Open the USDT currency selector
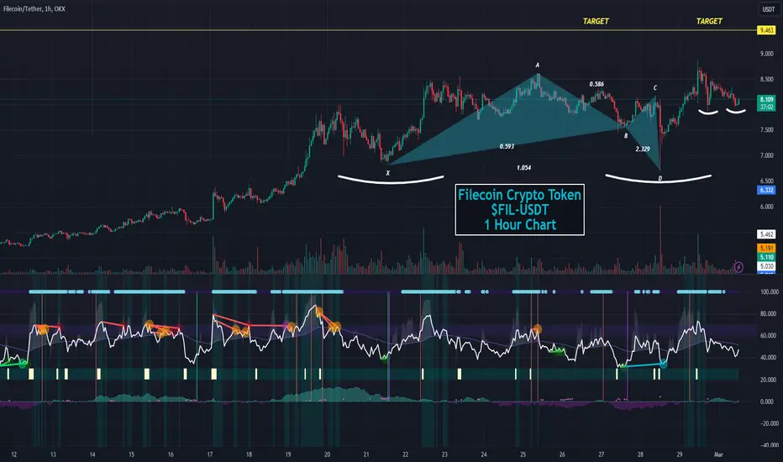The image size is (783, 462). pyautogui.click(x=769, y=9)
